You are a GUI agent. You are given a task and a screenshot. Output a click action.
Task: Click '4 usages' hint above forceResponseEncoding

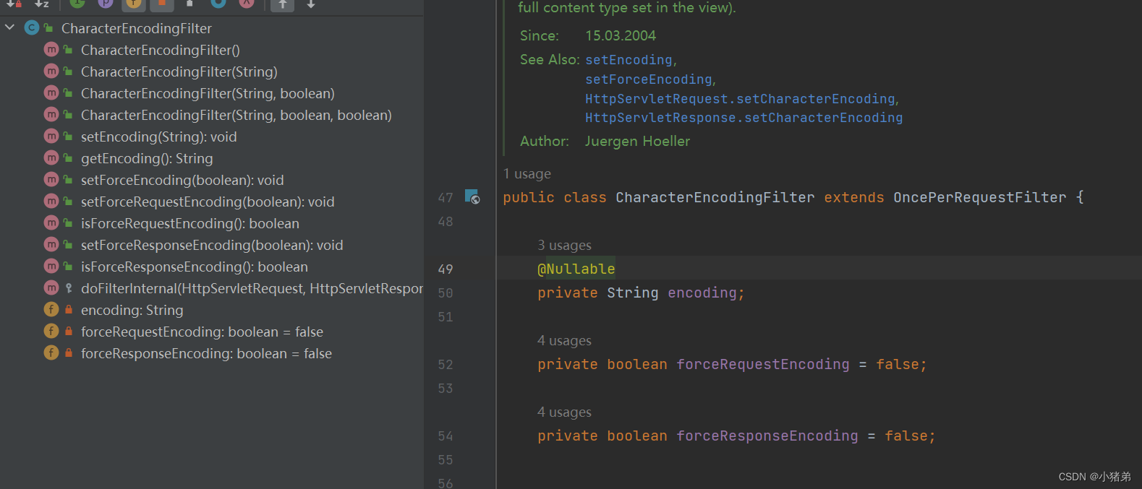565,412
